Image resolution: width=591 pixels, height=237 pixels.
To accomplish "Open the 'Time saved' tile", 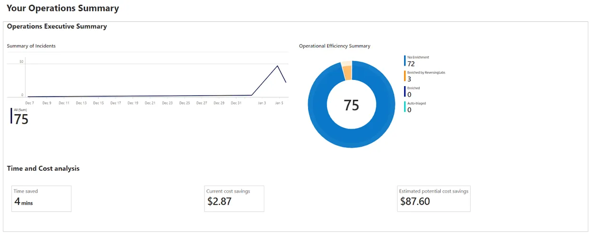I will [41, 198].
